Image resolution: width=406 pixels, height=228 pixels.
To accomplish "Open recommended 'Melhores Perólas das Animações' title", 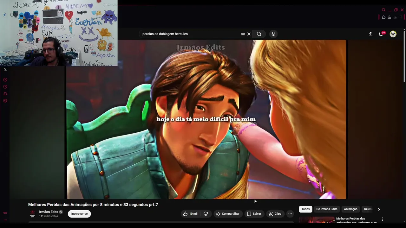I will [357, 220].
